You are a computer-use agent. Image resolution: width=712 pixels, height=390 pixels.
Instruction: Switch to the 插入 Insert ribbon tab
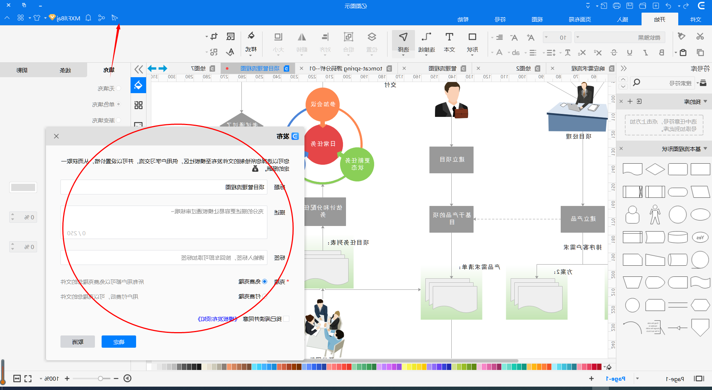[x=623, y=19]
